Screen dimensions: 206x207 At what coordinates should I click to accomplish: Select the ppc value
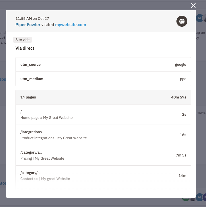183,79
